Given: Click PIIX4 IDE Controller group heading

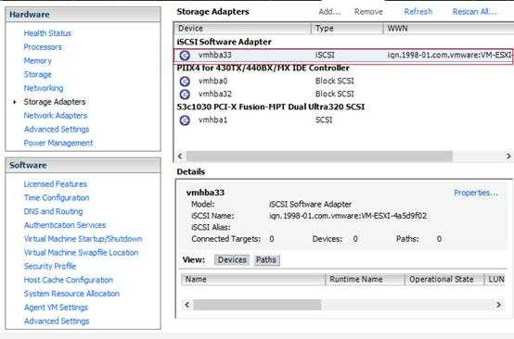Looking at the screenshot, I should (263, 68).
